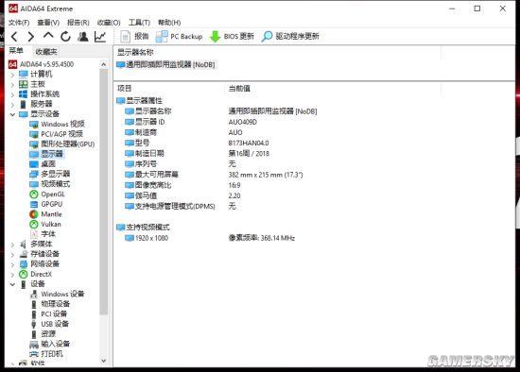Viewport: 520px width, 372px height.
Task: Select OpenGL in the tree
Action: click(53, 194)
